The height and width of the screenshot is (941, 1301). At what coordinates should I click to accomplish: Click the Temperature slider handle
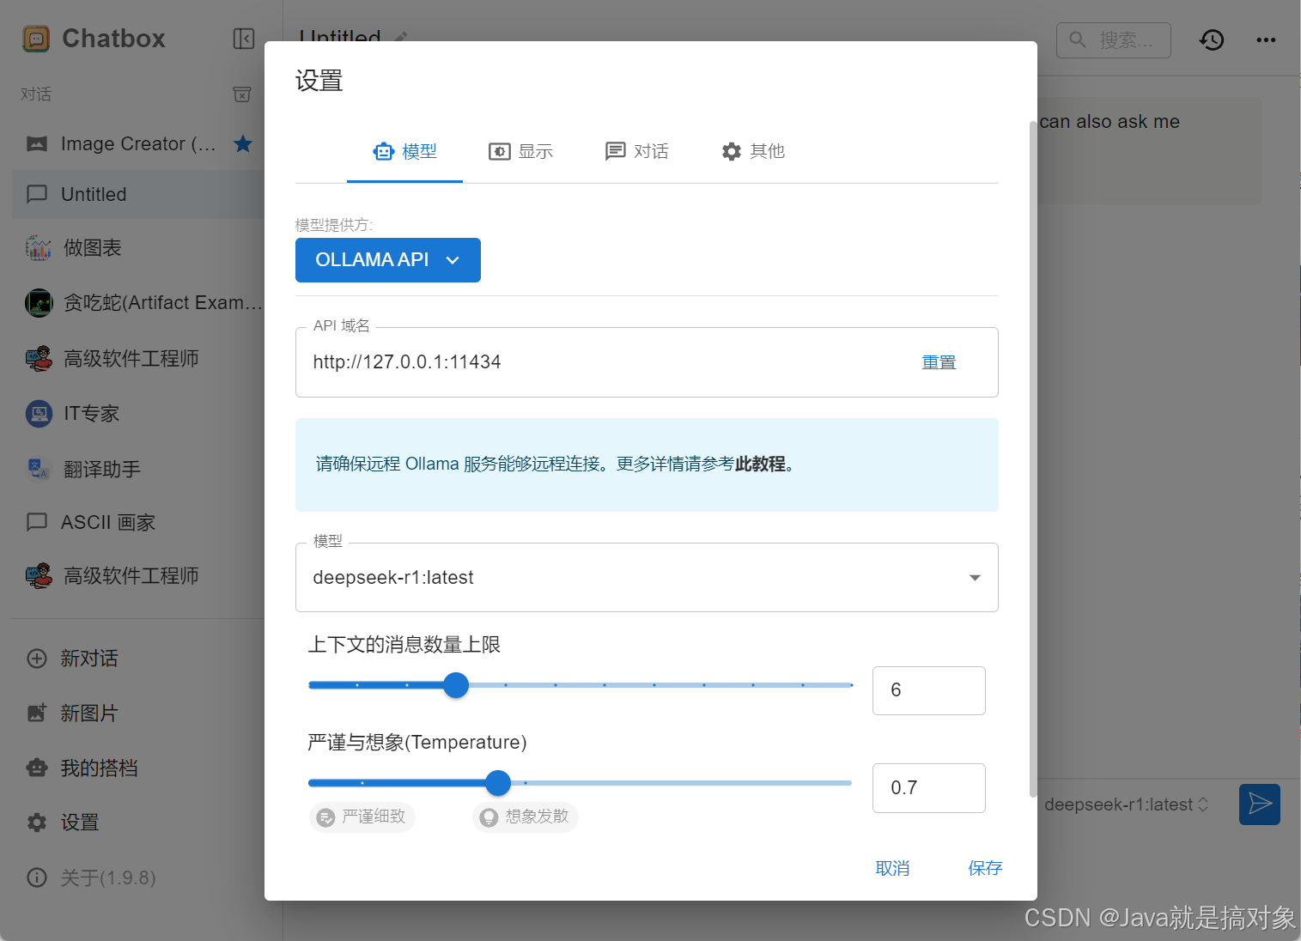click(x=498, y=783)
